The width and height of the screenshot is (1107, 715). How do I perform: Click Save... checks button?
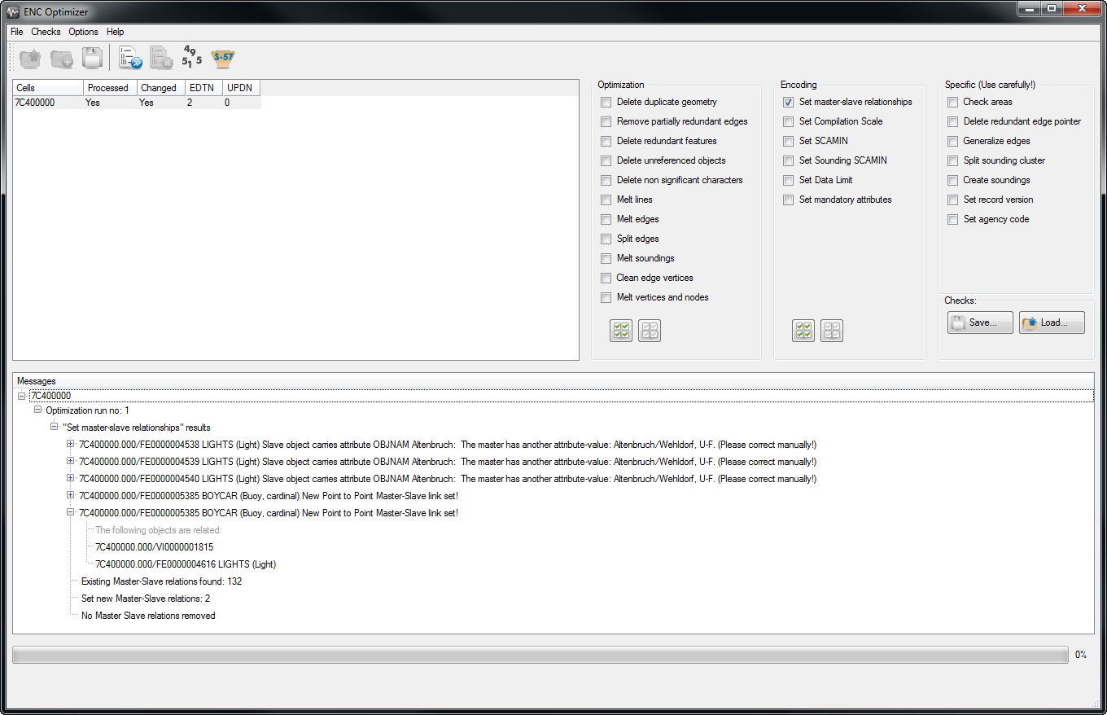point(981,322)
